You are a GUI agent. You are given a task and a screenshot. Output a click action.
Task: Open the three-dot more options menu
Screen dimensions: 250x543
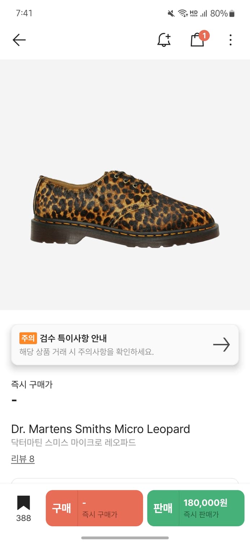click(x=230, y=40)
